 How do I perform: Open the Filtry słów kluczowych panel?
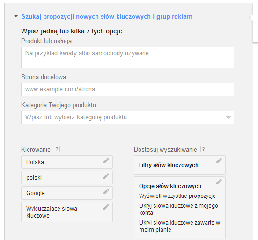point(180,165)
